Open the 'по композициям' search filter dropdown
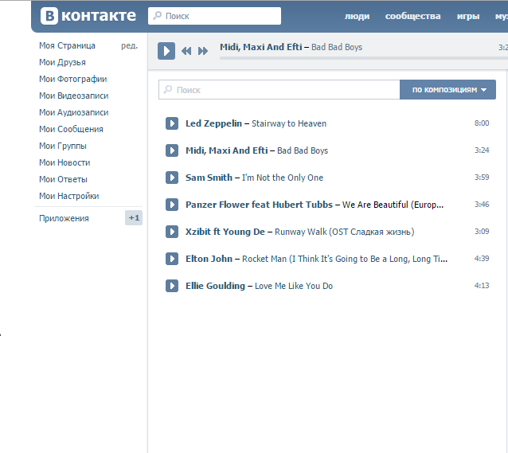The height and width of the screenshot is (453, 508). (x=447, y=90)
